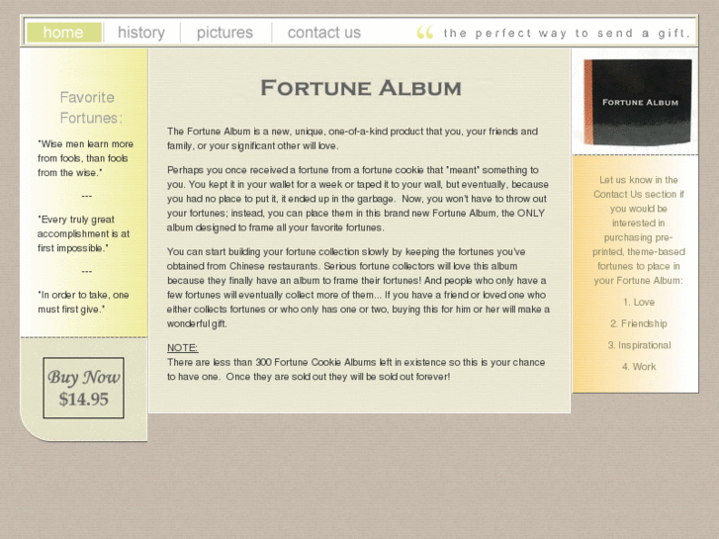This screenshot has height=539, width=719.
Task: Click the 'Favorite Fortunes:' sidebar heading
Action: 91,108
